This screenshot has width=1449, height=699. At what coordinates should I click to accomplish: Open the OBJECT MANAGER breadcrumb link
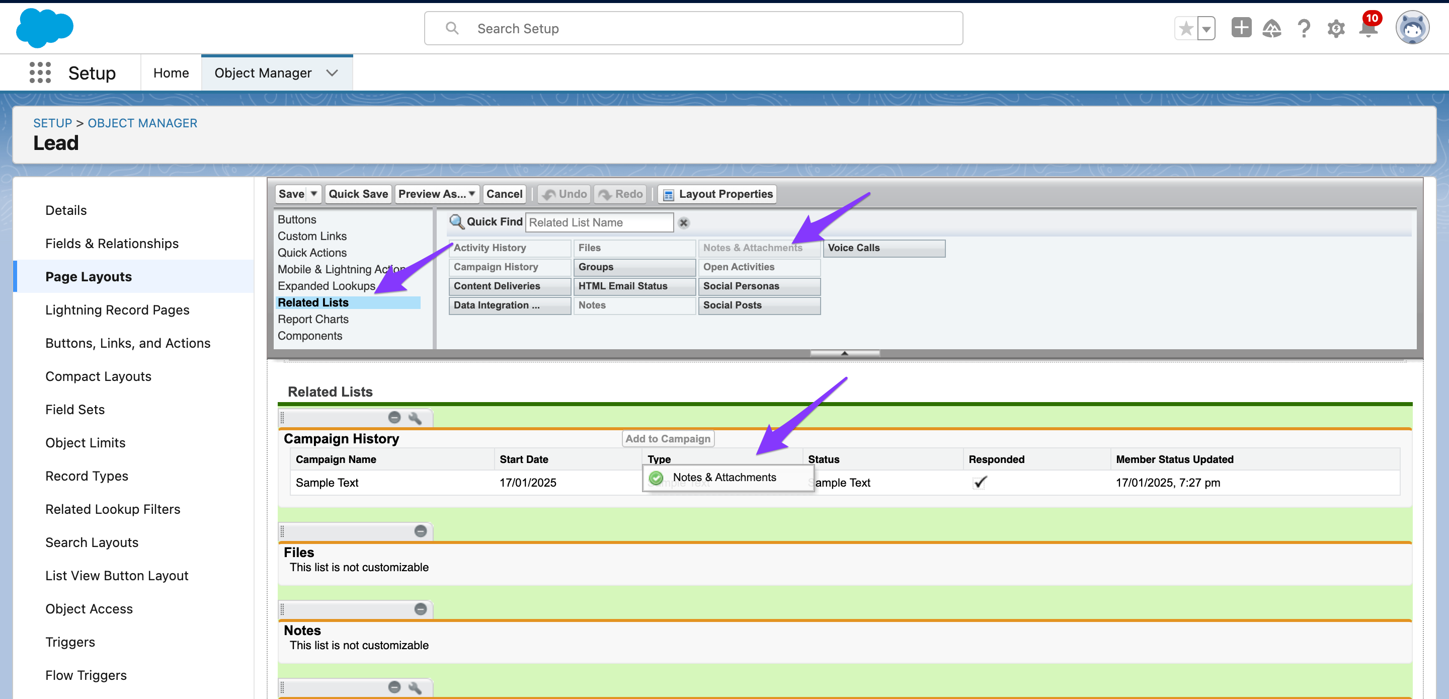tap(142, 123)
